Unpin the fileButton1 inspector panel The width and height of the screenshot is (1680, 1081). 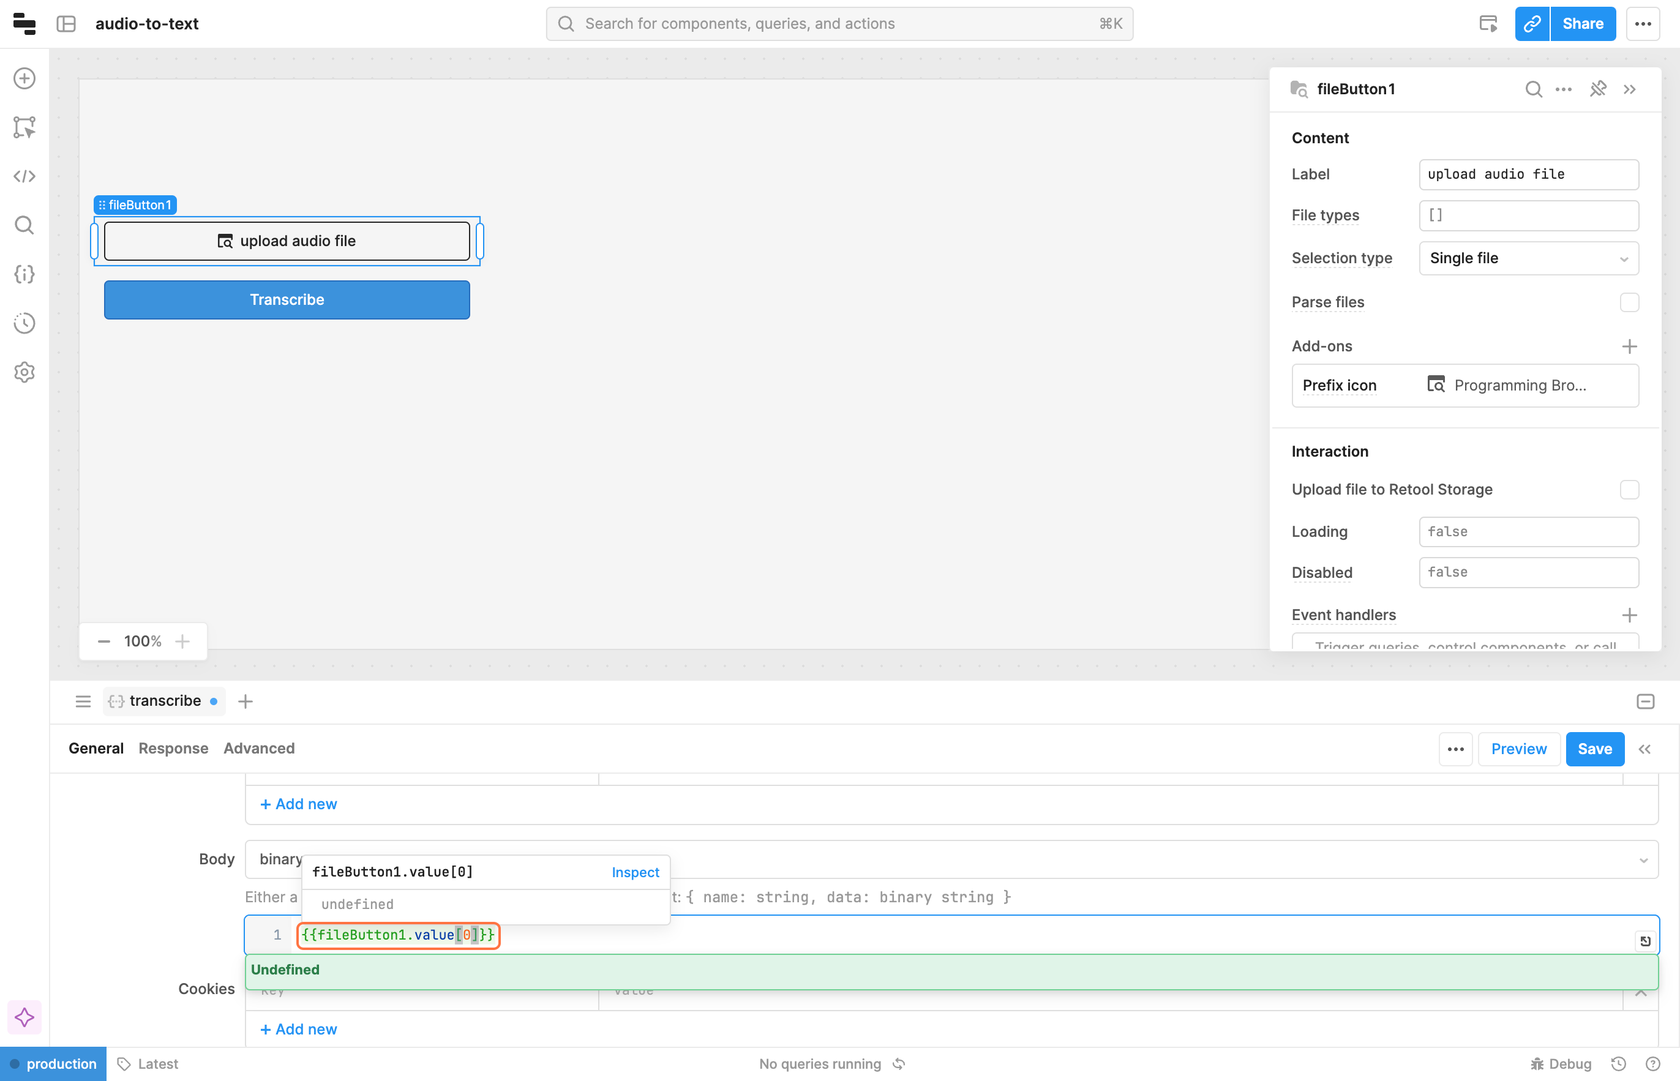click(x=1598, y=89)
